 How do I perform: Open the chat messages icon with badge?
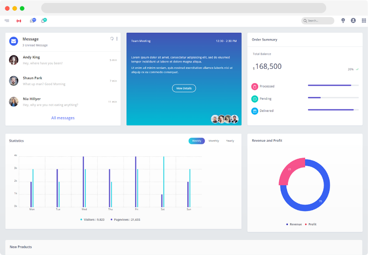(43, 21)
